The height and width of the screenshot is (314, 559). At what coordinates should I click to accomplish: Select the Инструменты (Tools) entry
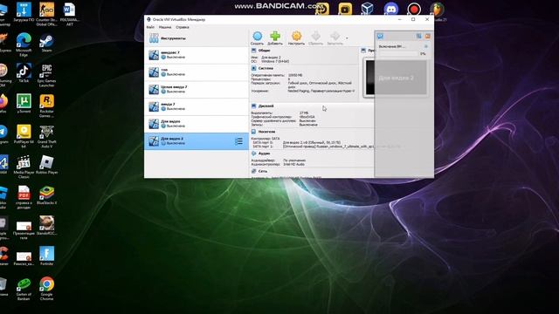[197, 38]
